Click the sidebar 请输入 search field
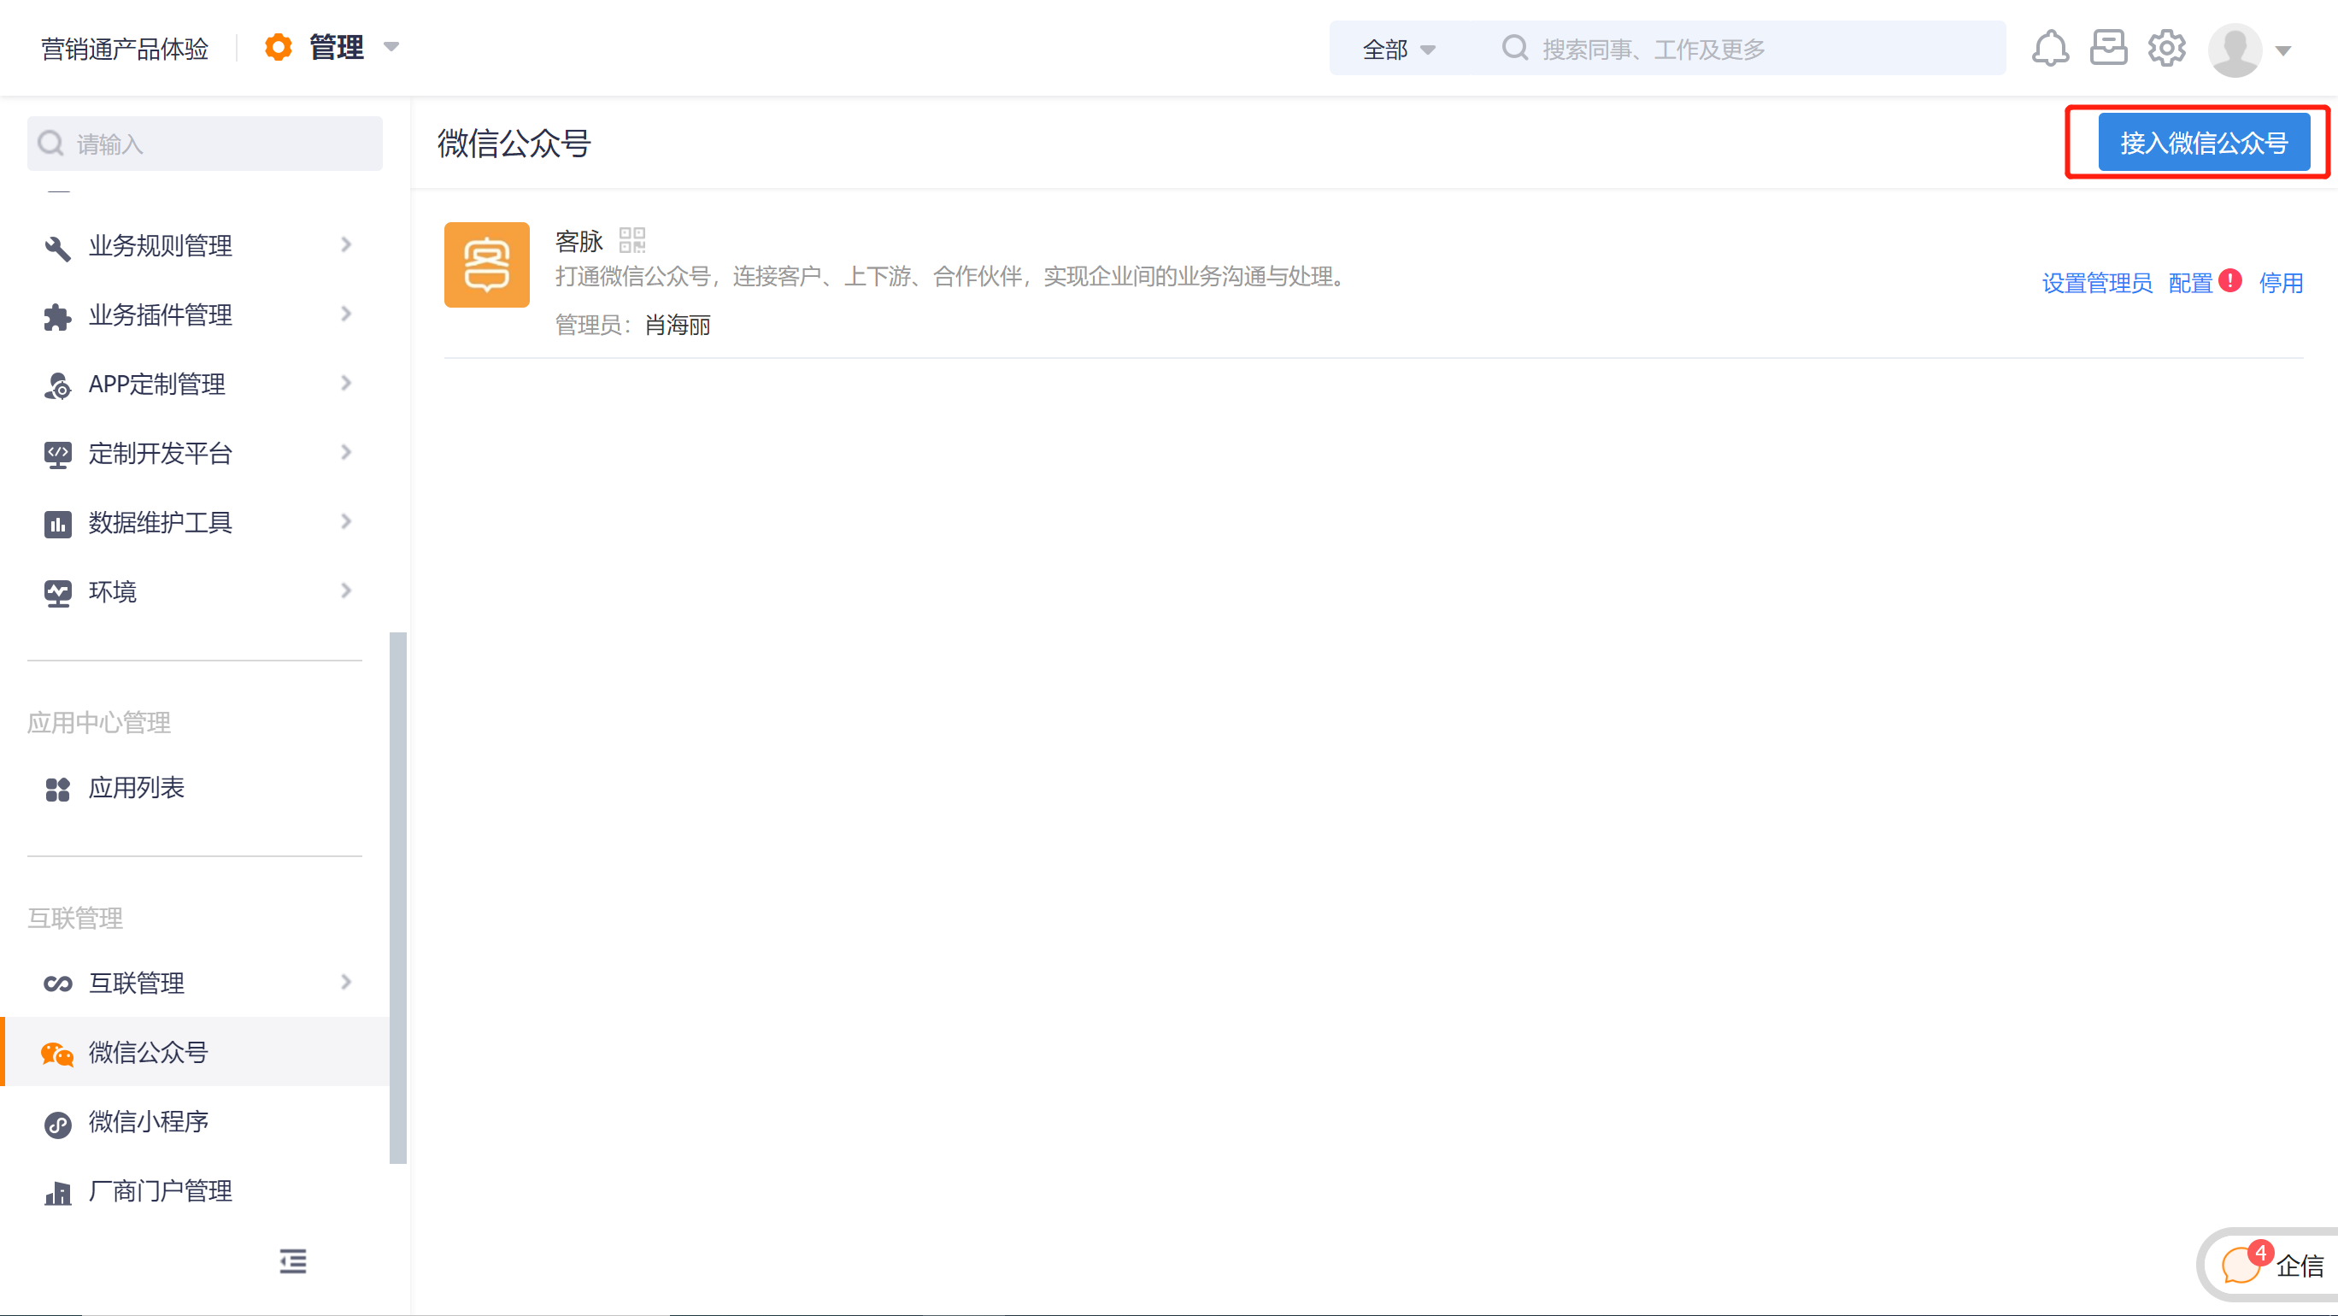2338x1316 pixels. click(x=205, y=144)
